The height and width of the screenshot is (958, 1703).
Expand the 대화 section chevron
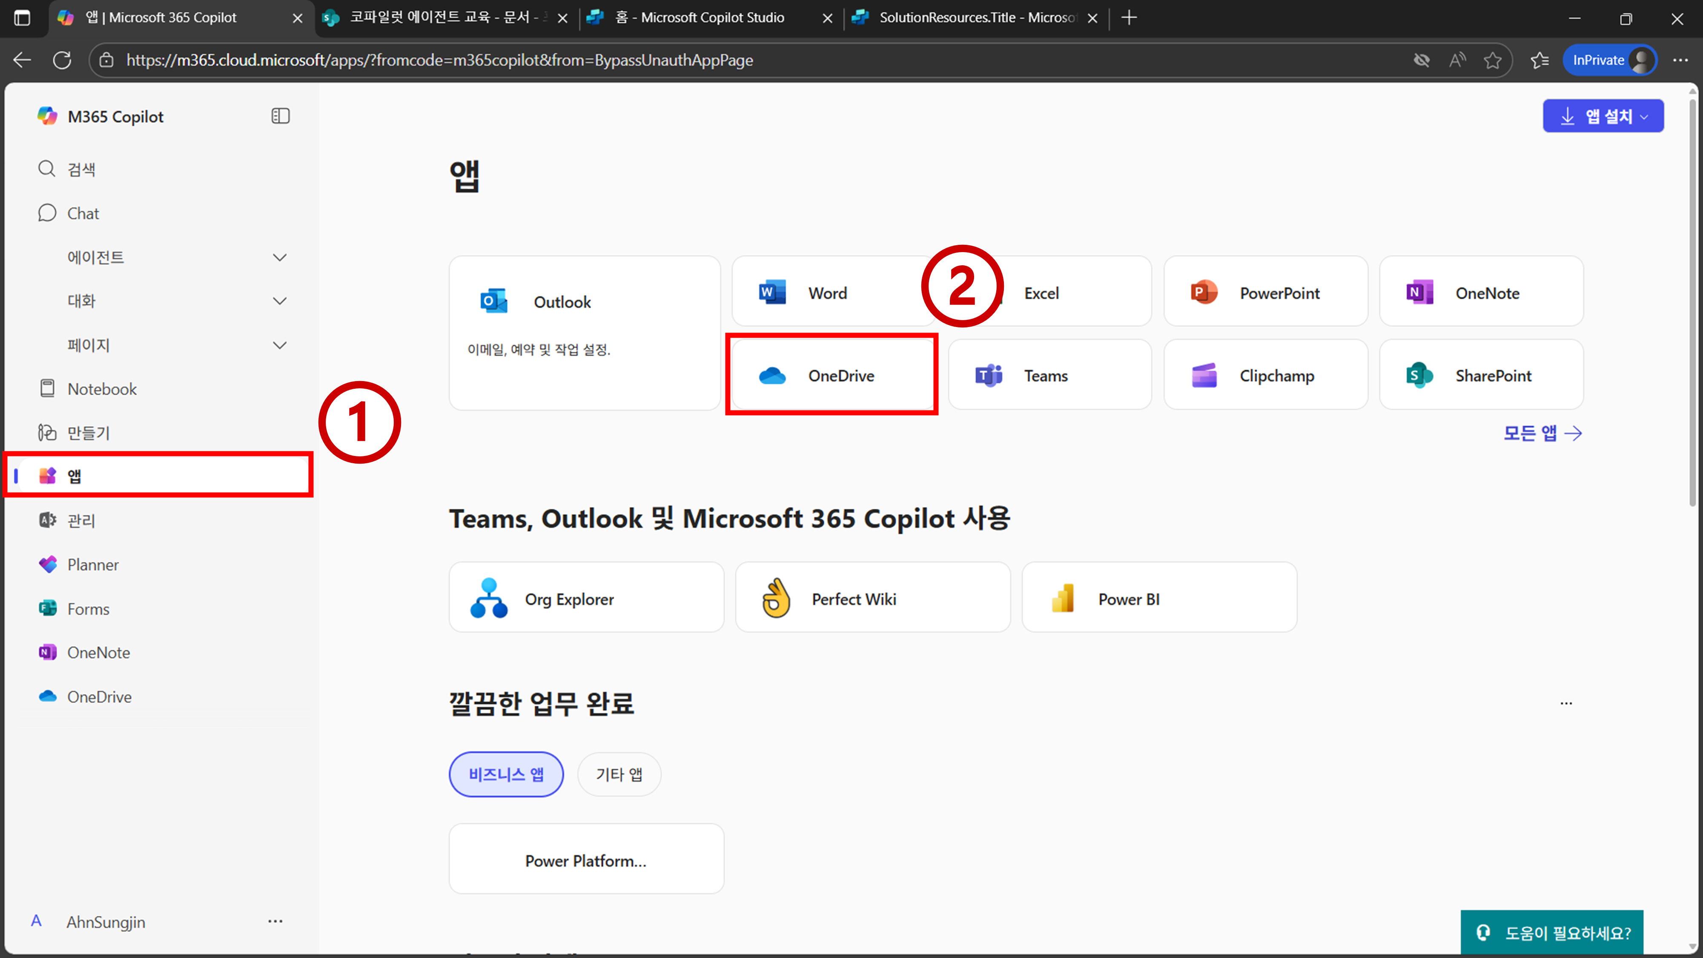pyautogui.click(x=280, y=301)
